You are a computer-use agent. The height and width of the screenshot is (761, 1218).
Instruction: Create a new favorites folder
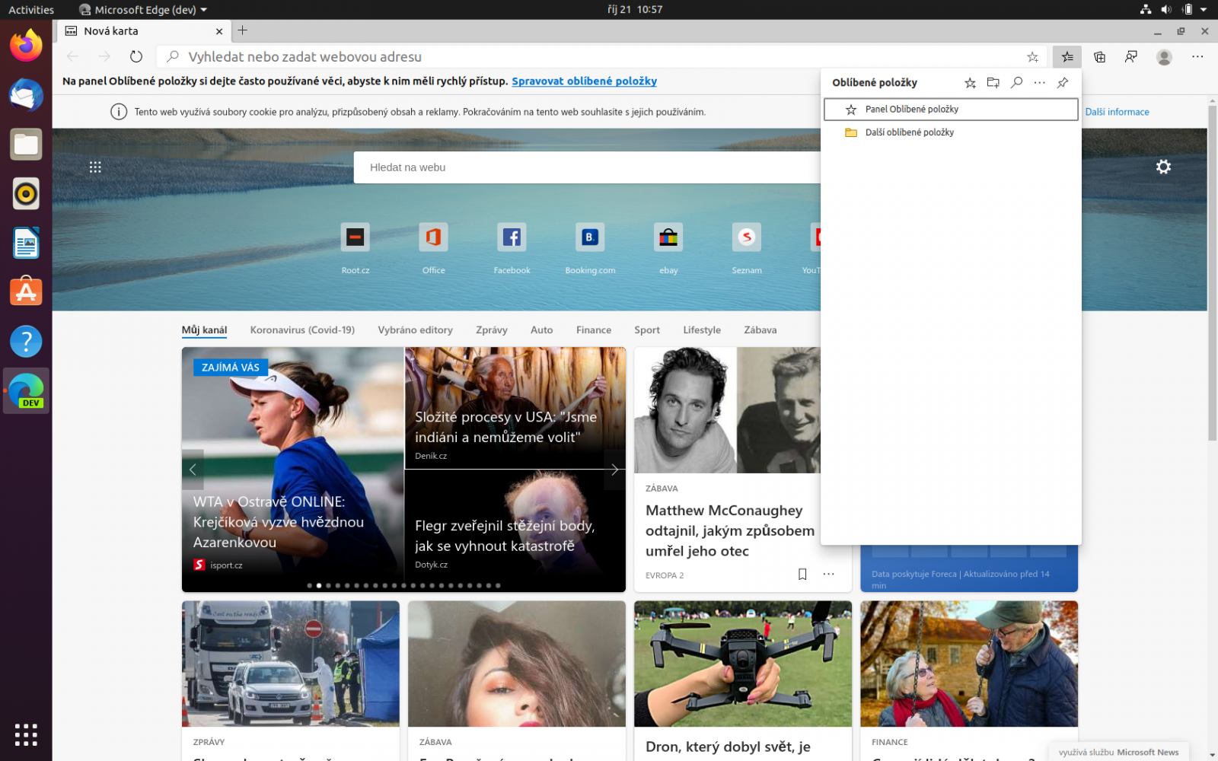[x=993, y=83]
